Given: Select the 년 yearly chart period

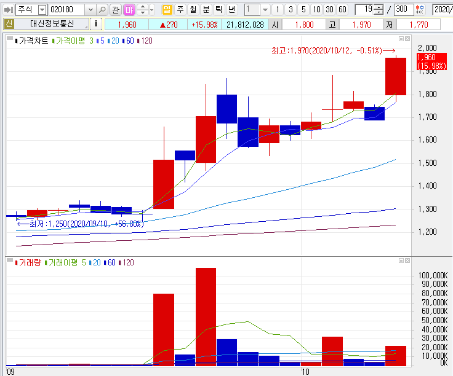Looking at the screenshot, I should point(231,10).
